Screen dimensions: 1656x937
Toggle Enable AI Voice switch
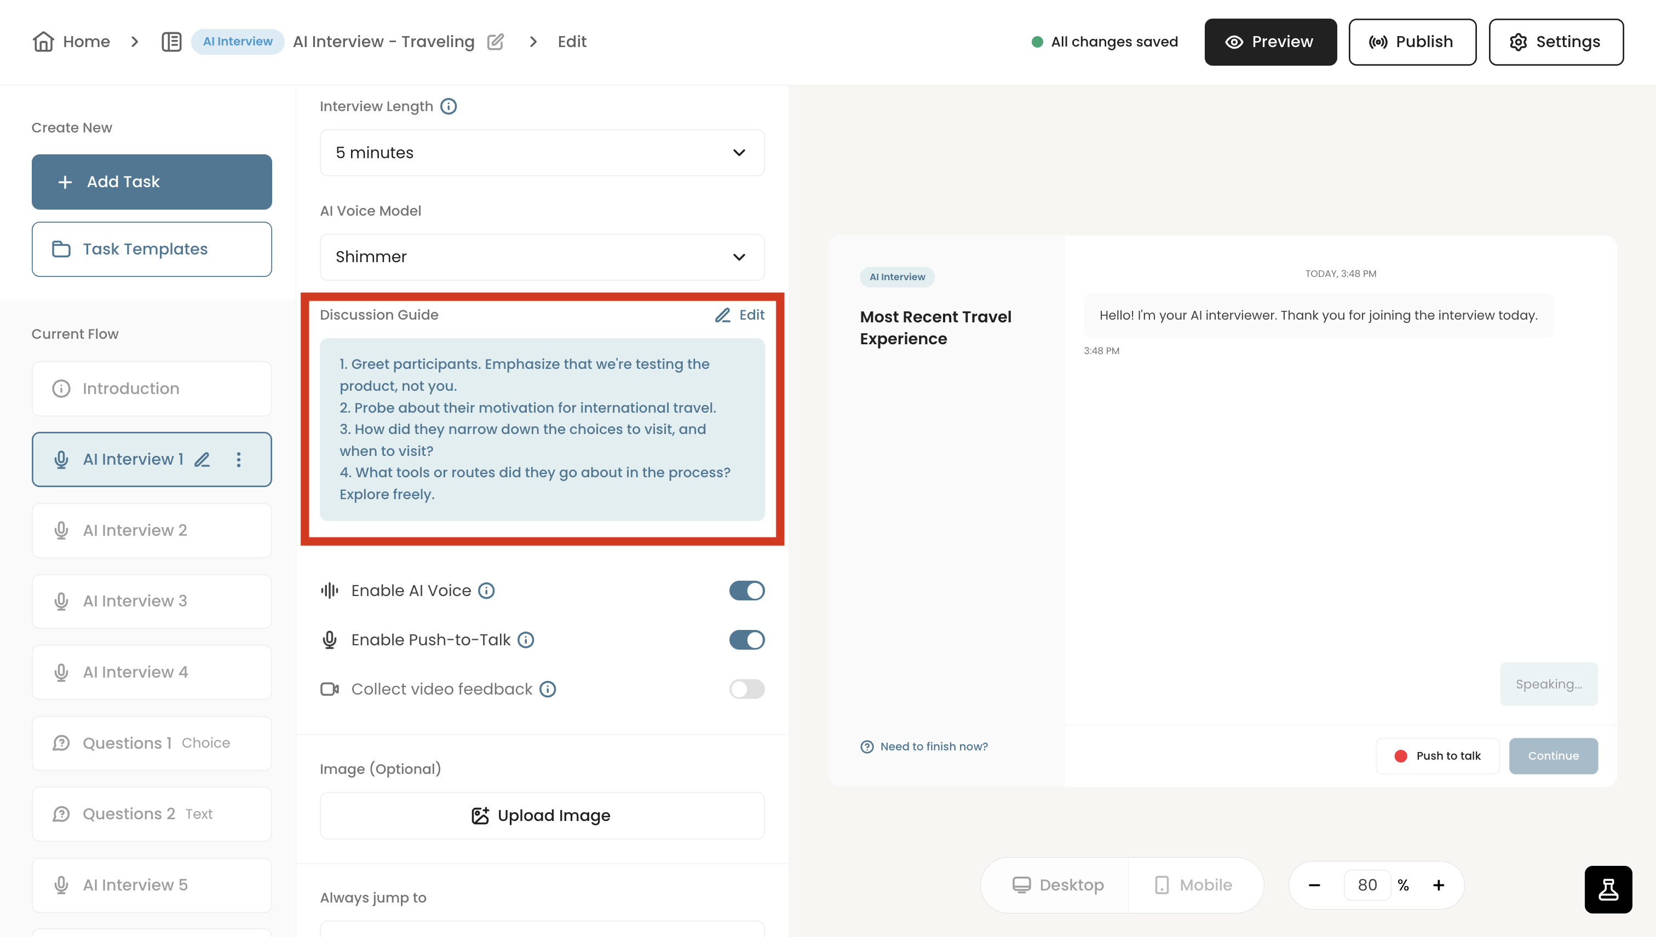click(x=747, y=591)
